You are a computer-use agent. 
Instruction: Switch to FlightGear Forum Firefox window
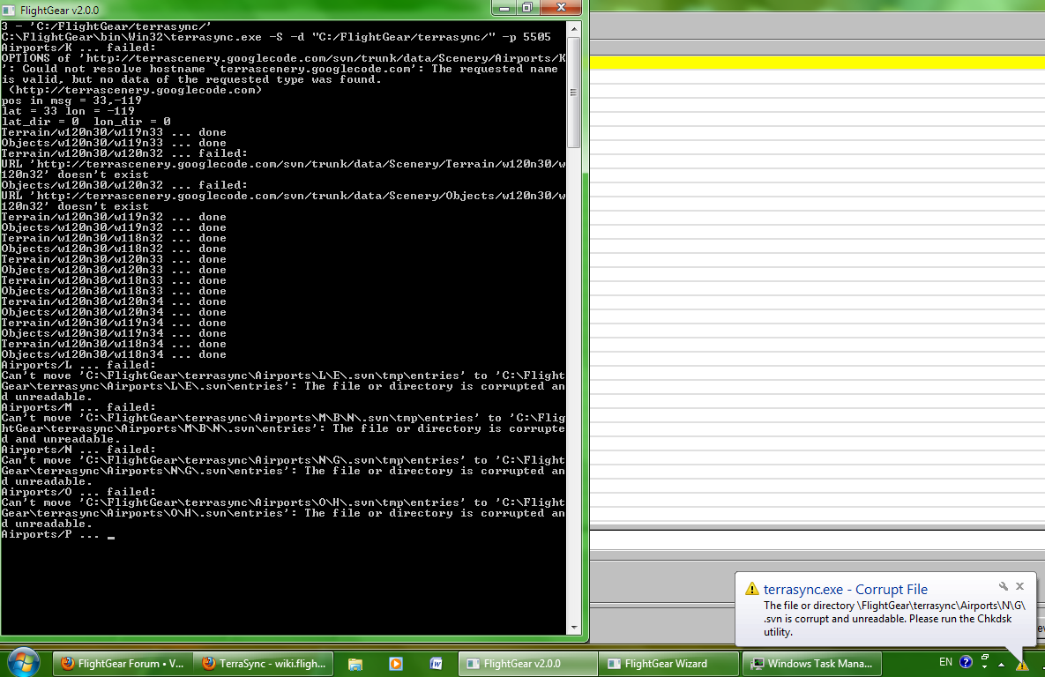point(122,664)
